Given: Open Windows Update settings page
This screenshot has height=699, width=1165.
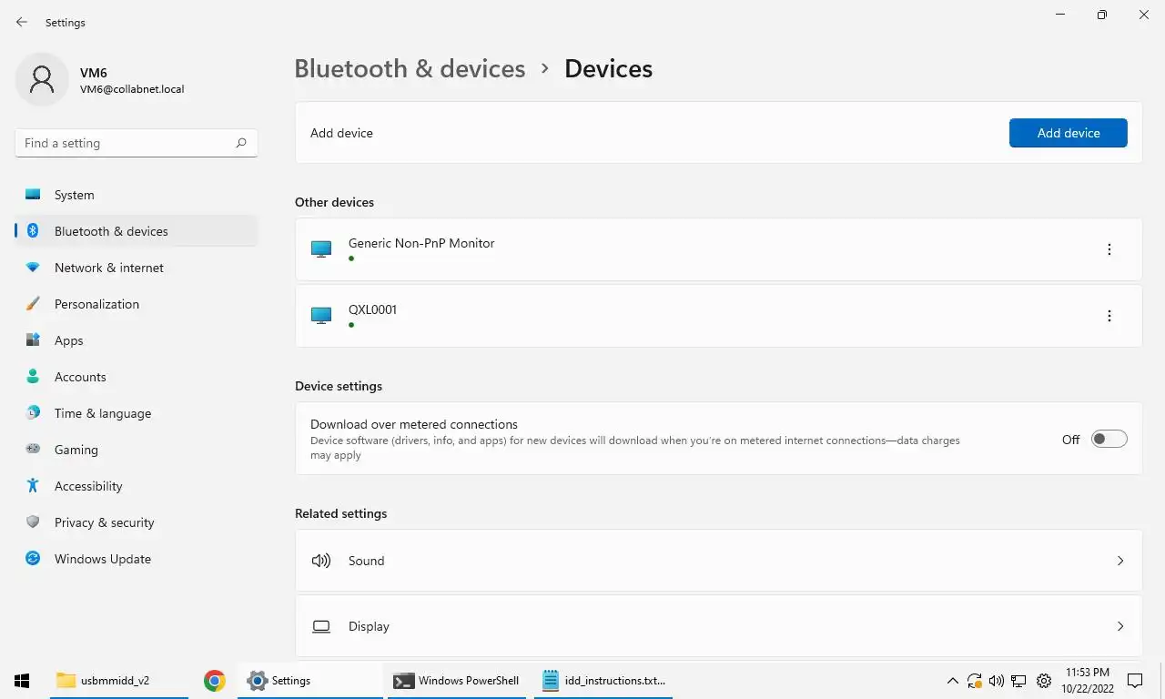Looking at the screenshot, I should [x=103, y=559].
